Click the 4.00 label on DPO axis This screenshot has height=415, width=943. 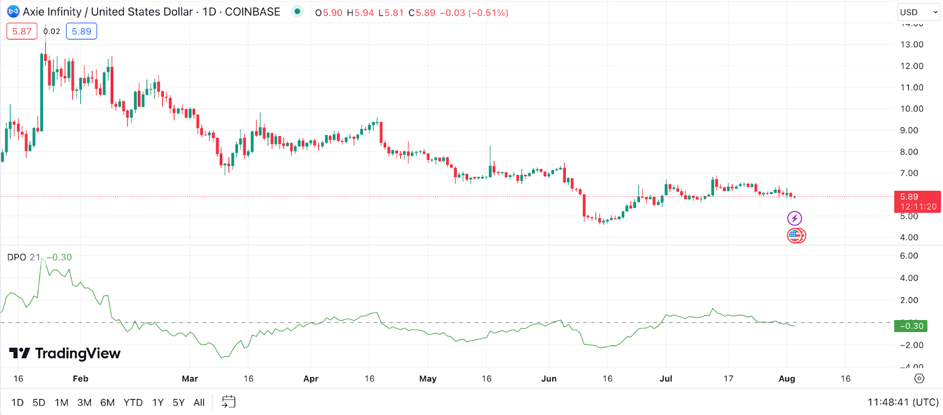coord(909,278)
